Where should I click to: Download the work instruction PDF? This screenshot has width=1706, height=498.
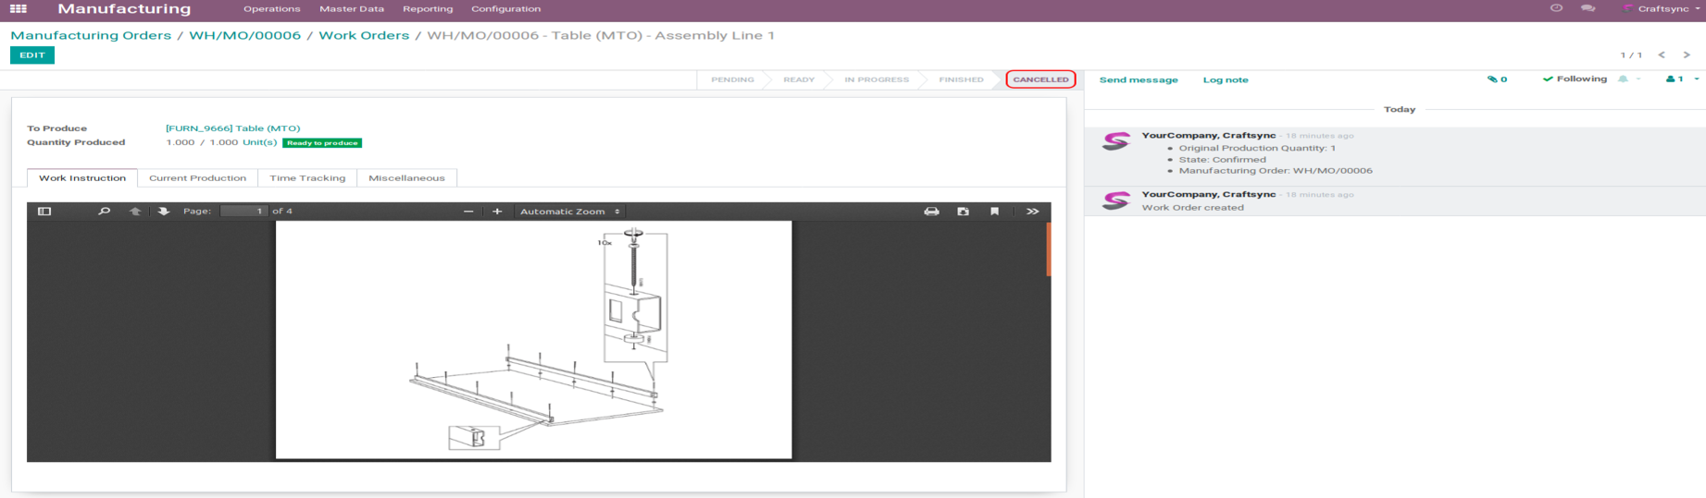coord(963,212)
